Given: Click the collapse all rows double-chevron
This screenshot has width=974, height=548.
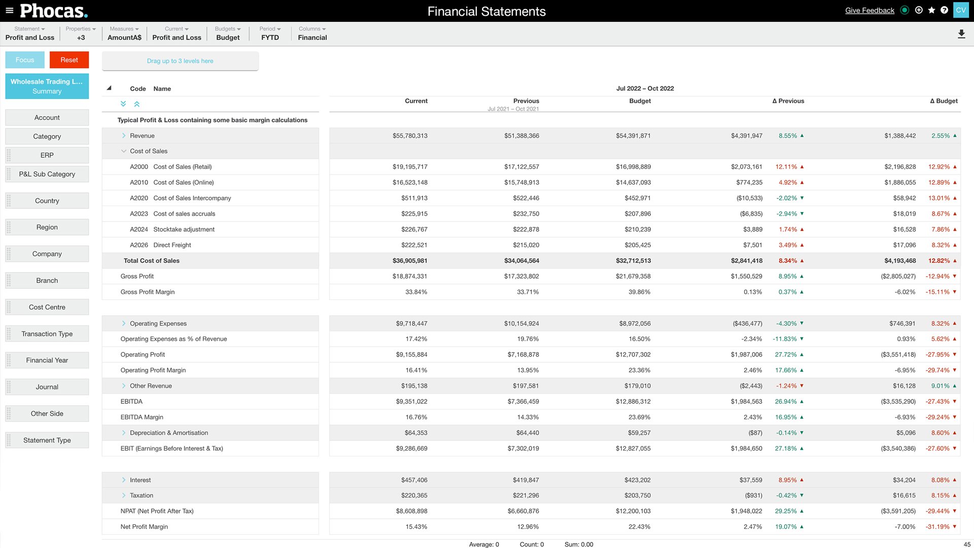Looking at the screenshot, I should coord(136,104).
